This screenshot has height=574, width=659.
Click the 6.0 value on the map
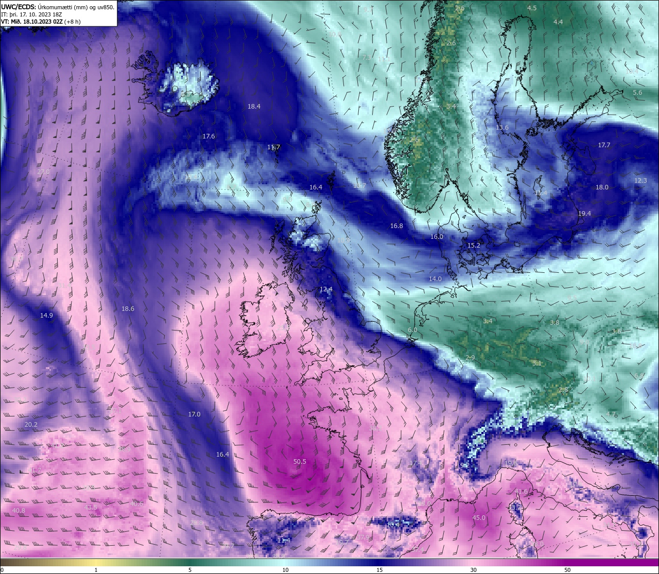[412, 330]
